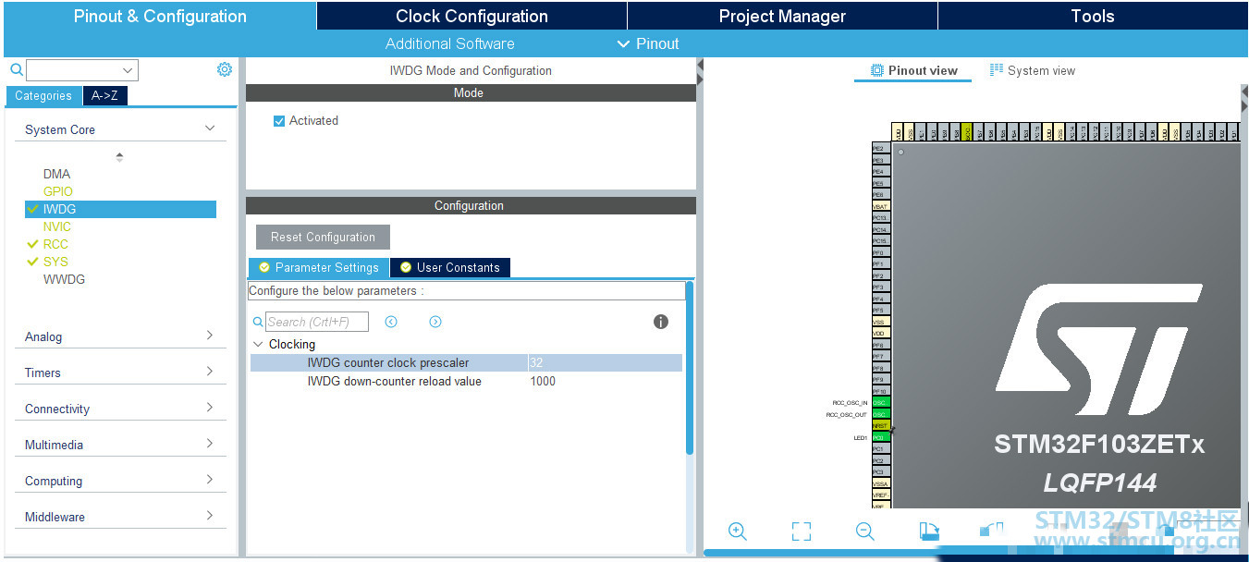Open the Pinout dropdown menu
The width and height of the screenshot is (1249, 562).
click(x=648, y=43)
